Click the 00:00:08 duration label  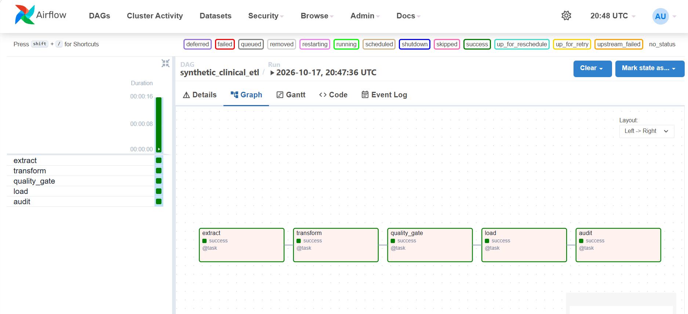(x=142, y=124)
